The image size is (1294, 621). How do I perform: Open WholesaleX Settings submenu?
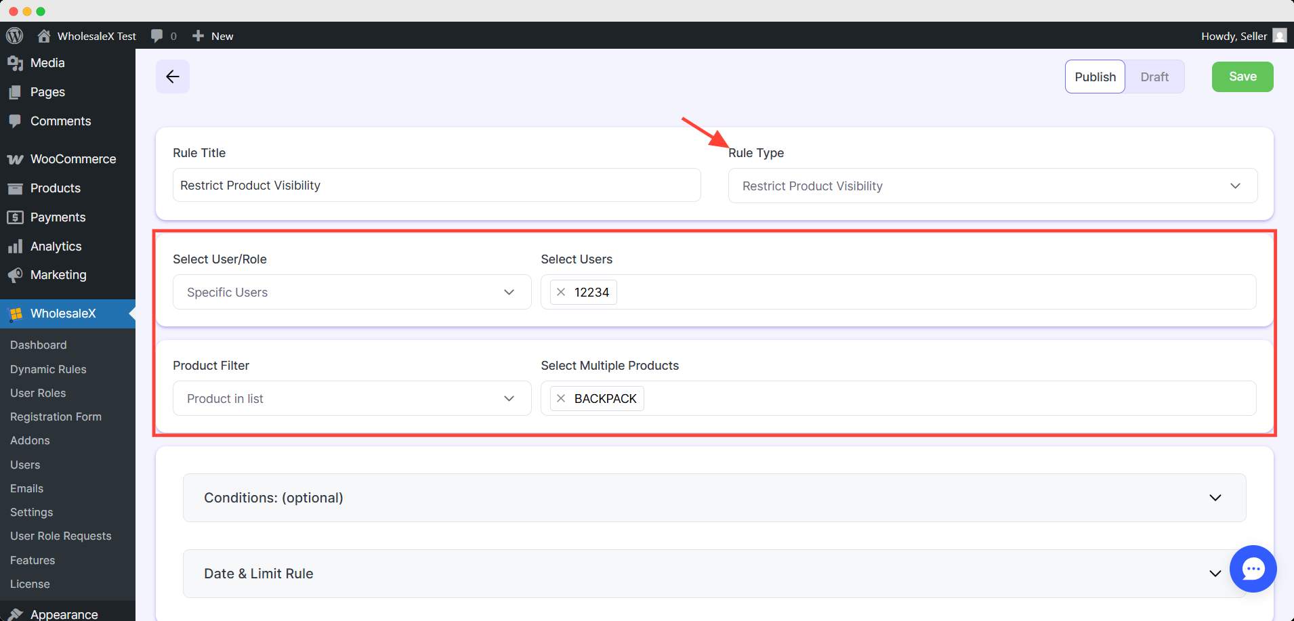(x=31, y=512)
